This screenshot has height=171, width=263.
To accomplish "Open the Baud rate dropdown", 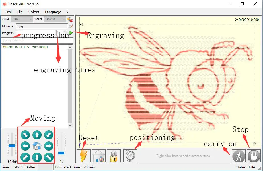I will (55, 19).
